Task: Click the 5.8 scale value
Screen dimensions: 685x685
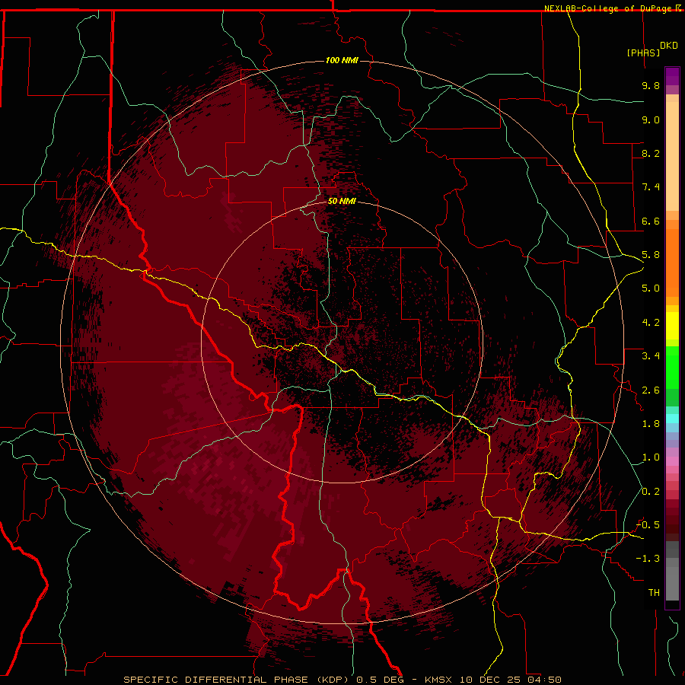Action: click(651, 255)
